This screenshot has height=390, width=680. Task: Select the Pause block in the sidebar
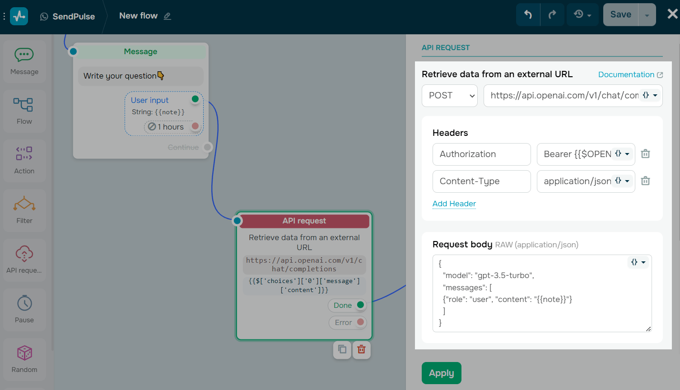24,309
